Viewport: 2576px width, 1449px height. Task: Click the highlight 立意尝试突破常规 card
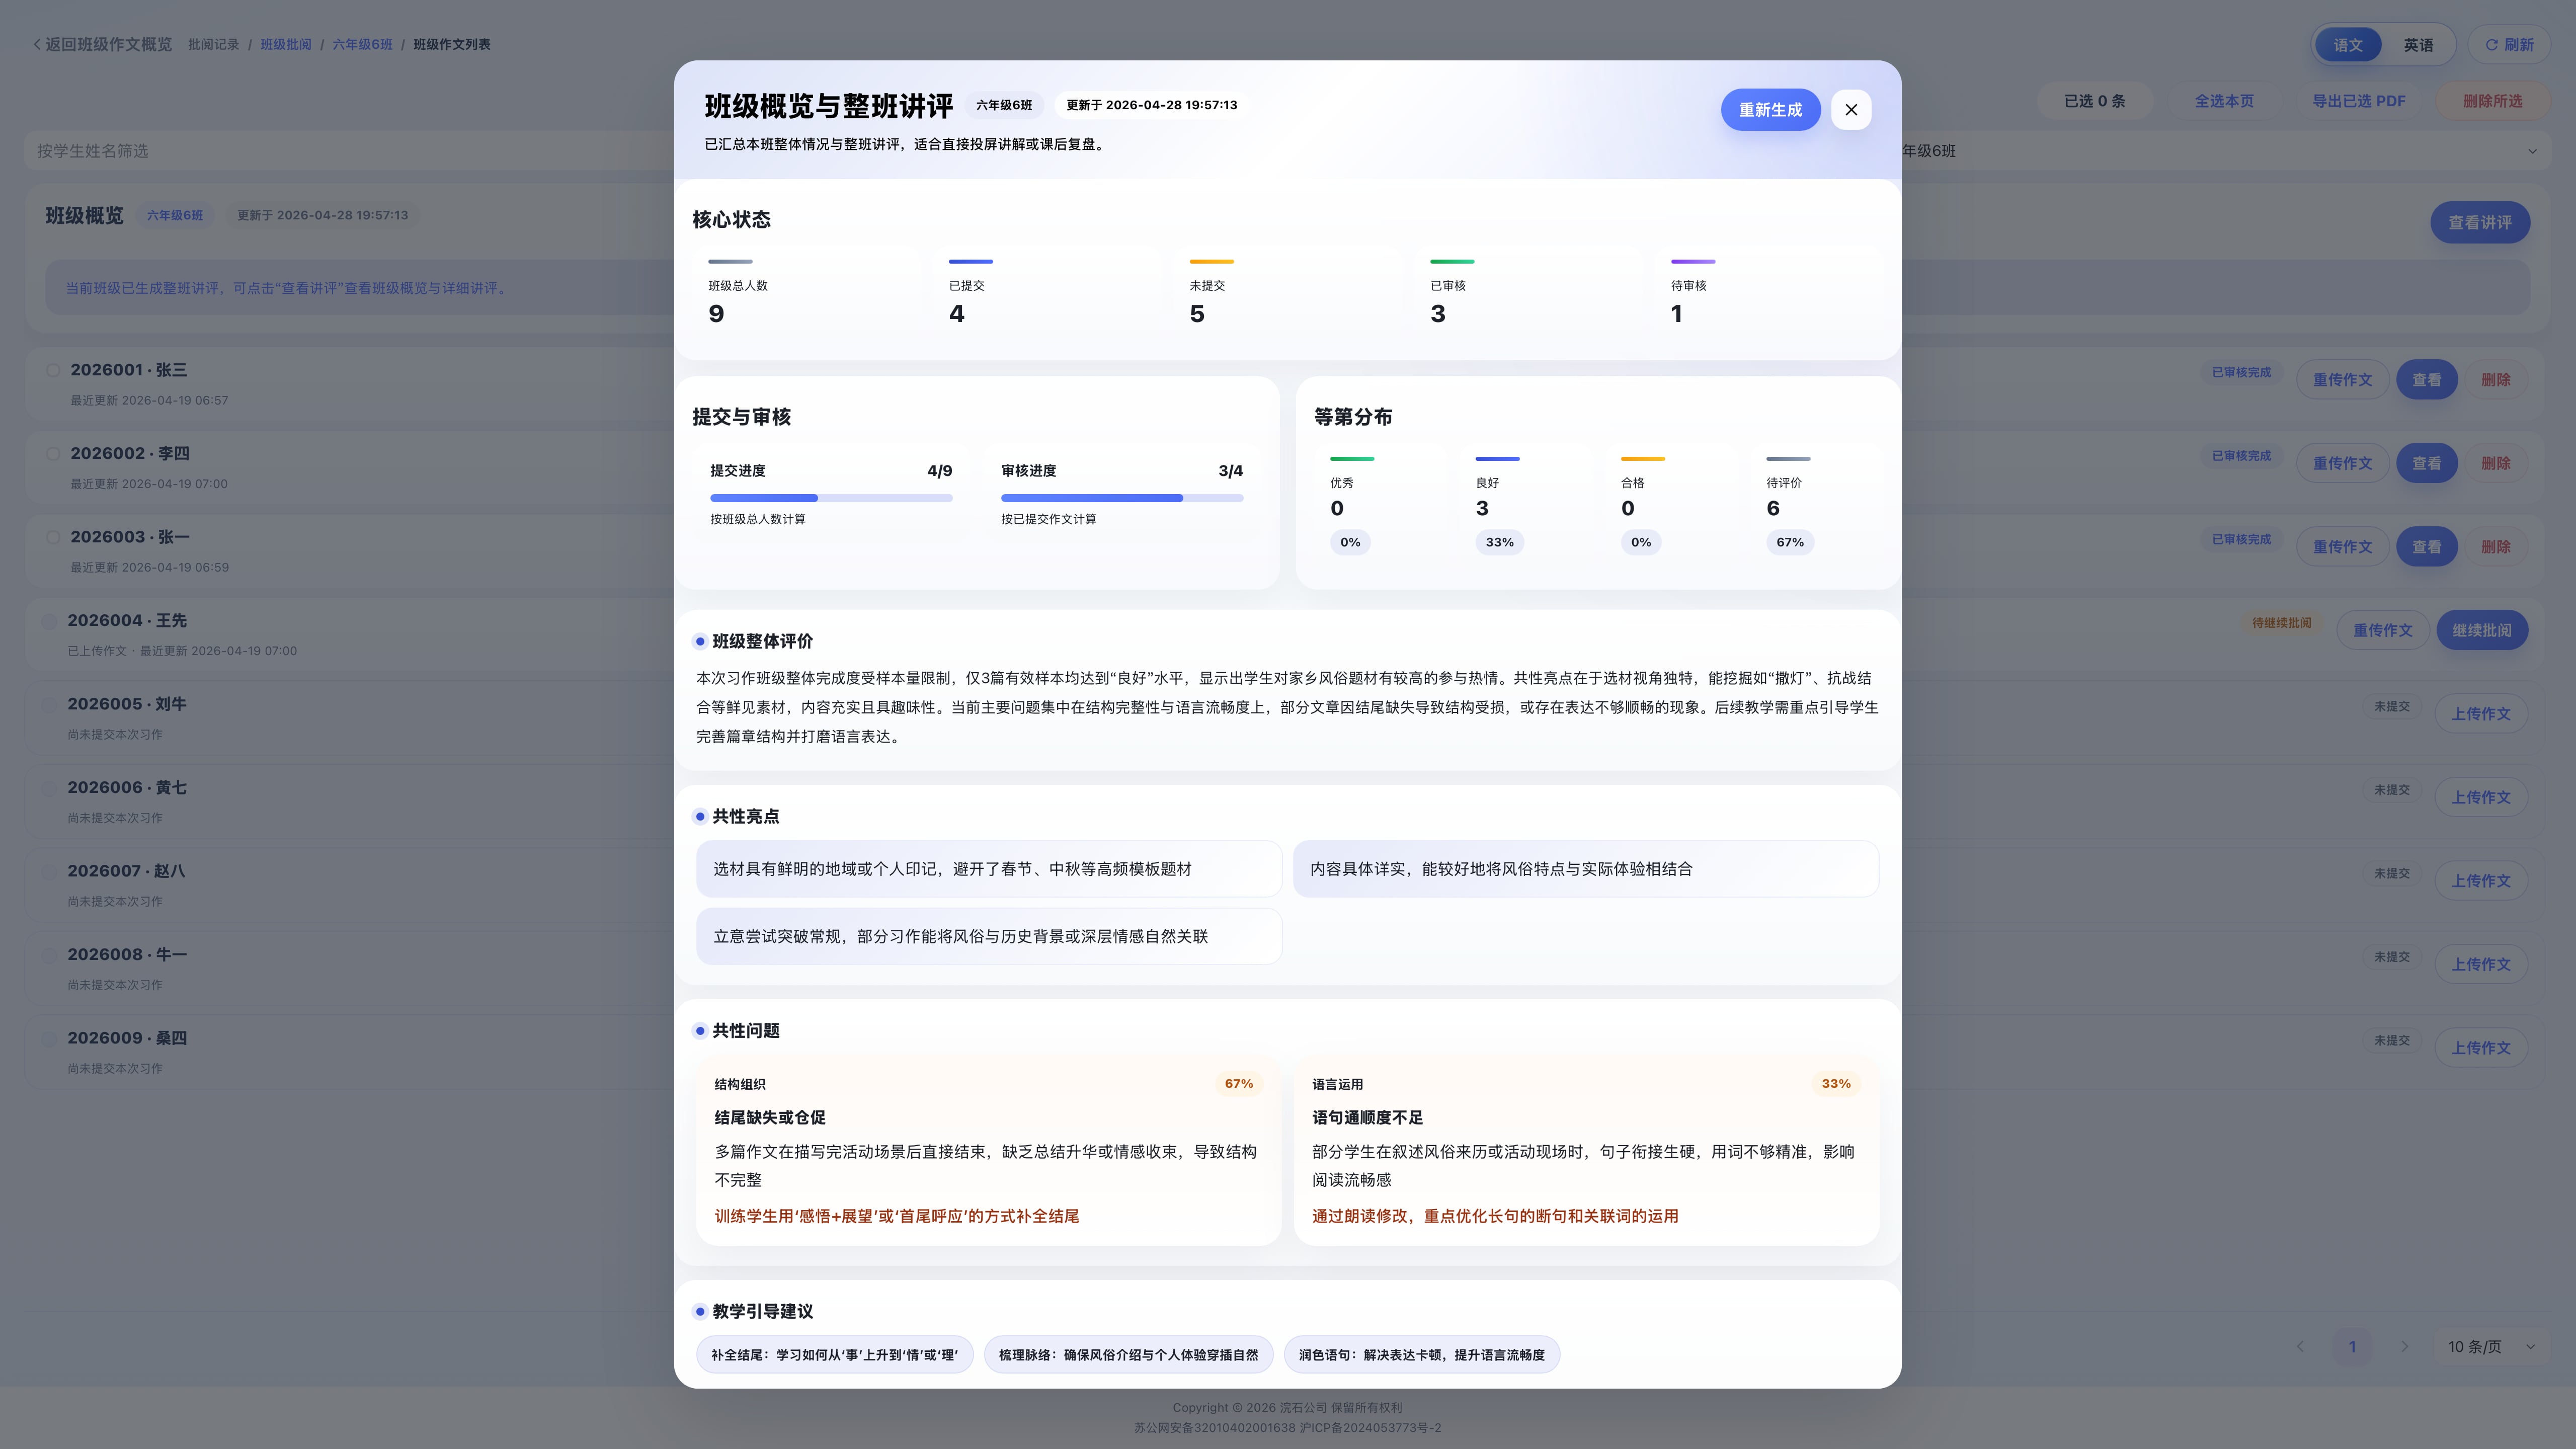coord(988,937)
